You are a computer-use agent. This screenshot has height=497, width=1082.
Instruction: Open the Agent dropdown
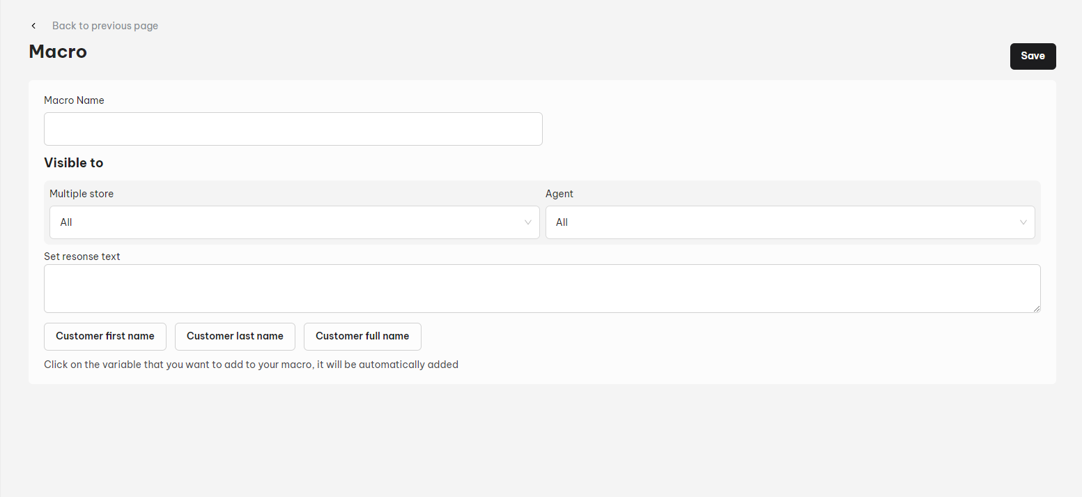[x=790, y=222]
